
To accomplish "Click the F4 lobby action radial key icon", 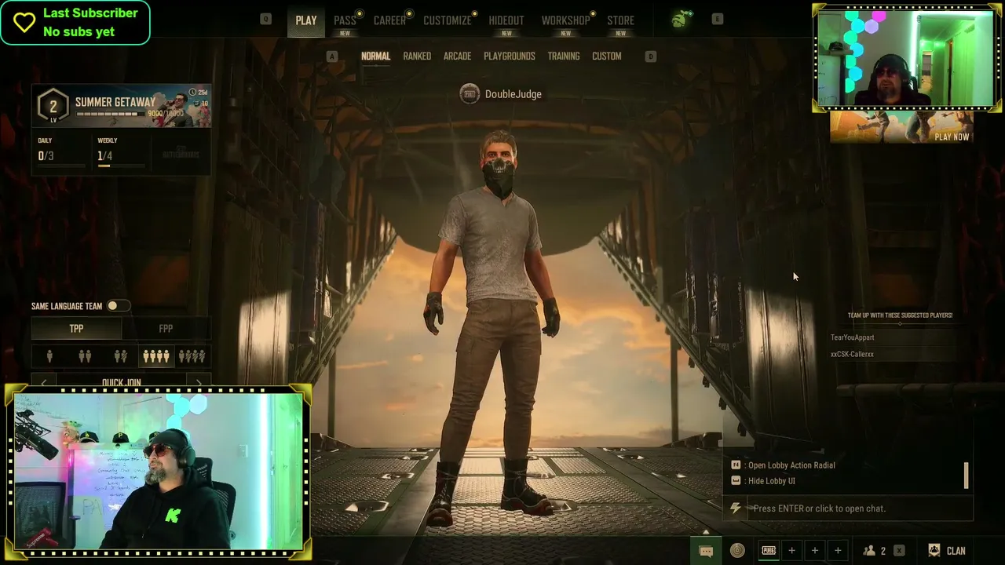I will tap(736, 465).
